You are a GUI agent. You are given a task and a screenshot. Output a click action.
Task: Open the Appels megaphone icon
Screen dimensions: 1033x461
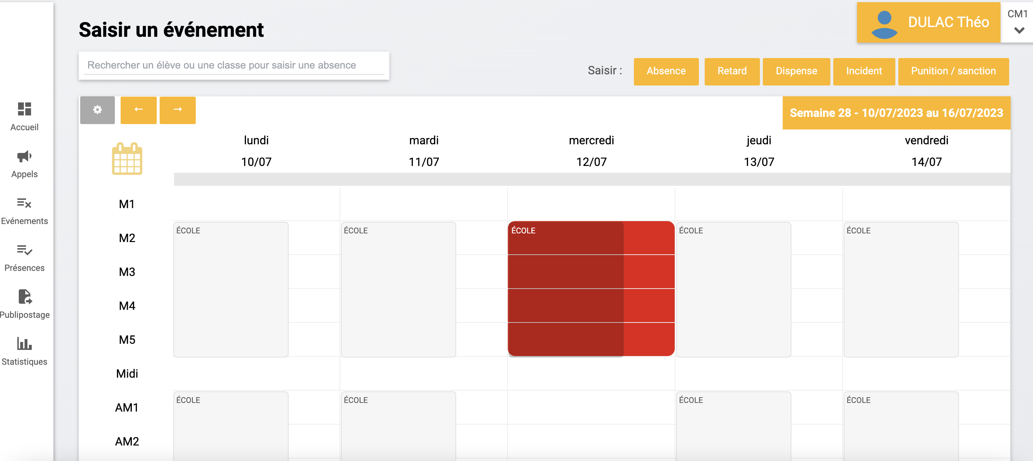[x=24, y=156]
